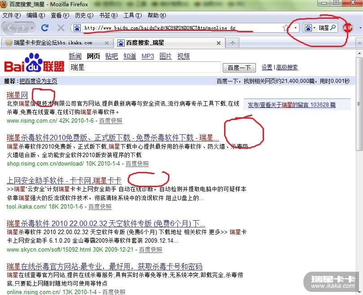Open the address bar history dropdown

295,28
